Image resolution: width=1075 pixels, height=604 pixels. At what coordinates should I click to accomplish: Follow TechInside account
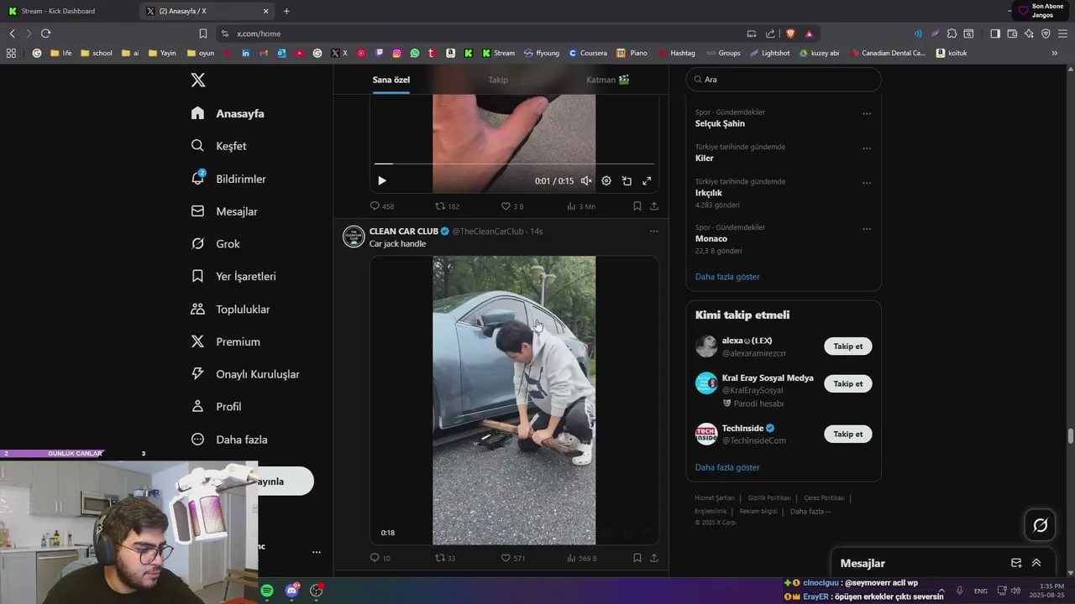(848, 434)
